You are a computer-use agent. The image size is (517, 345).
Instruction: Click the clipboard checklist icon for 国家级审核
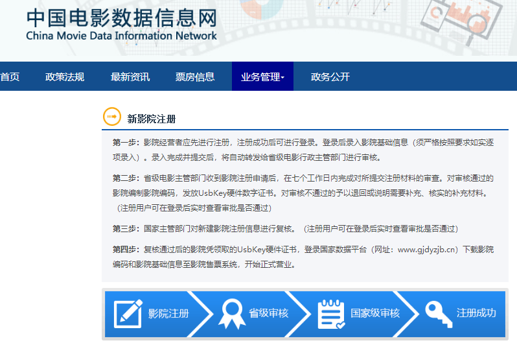pyautogui.click(x=331, y=314)
